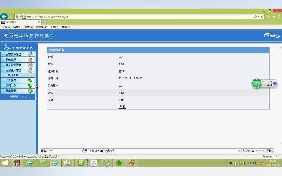The width and height of the screenshot is (282, 176).
Task: Open the favorites star icon
Action: pos(274,16)
